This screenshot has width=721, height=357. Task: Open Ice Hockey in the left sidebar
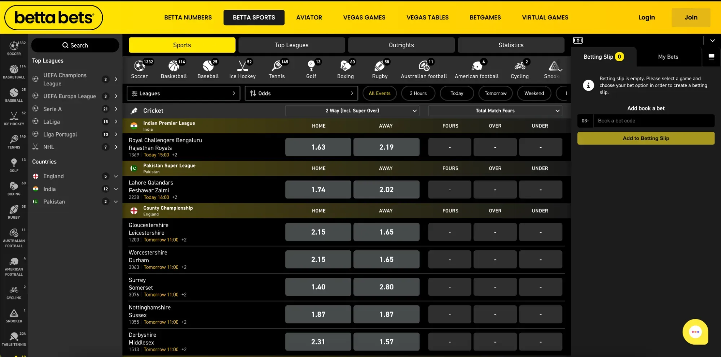coord(14,119)
